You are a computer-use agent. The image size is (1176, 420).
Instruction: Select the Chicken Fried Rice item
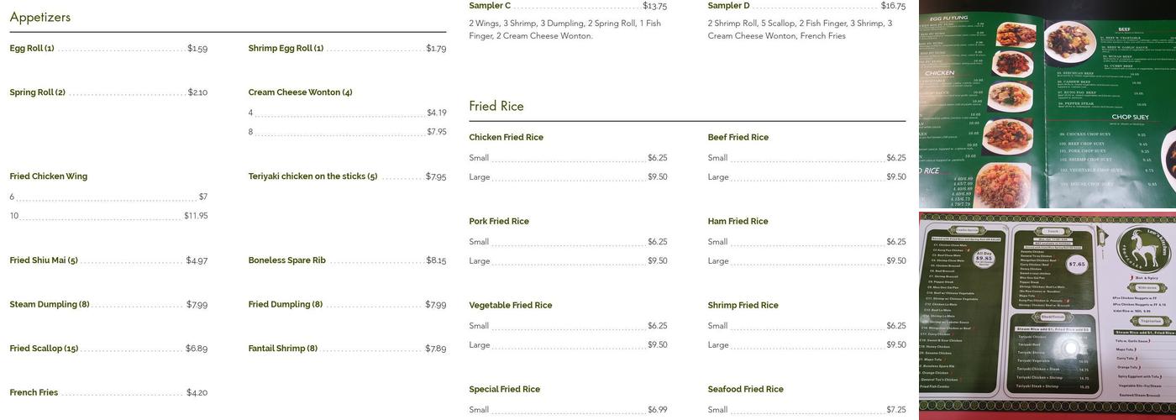506,138
